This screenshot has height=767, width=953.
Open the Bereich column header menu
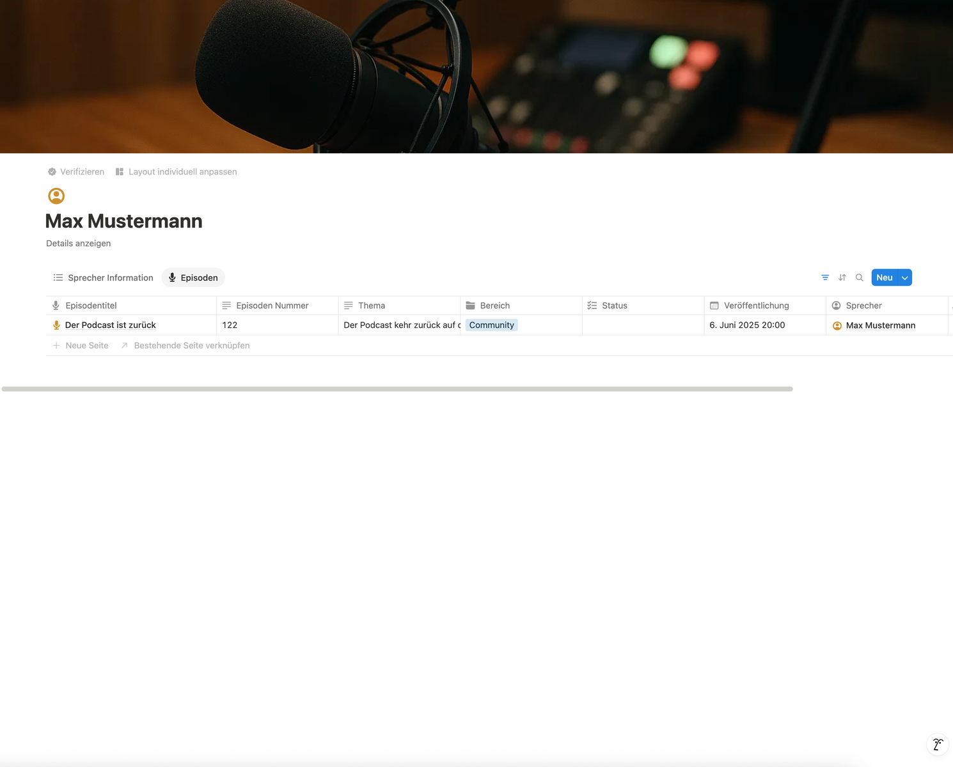(494, 306)
